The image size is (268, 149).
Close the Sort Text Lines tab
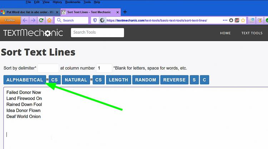[x=118, y=12]
